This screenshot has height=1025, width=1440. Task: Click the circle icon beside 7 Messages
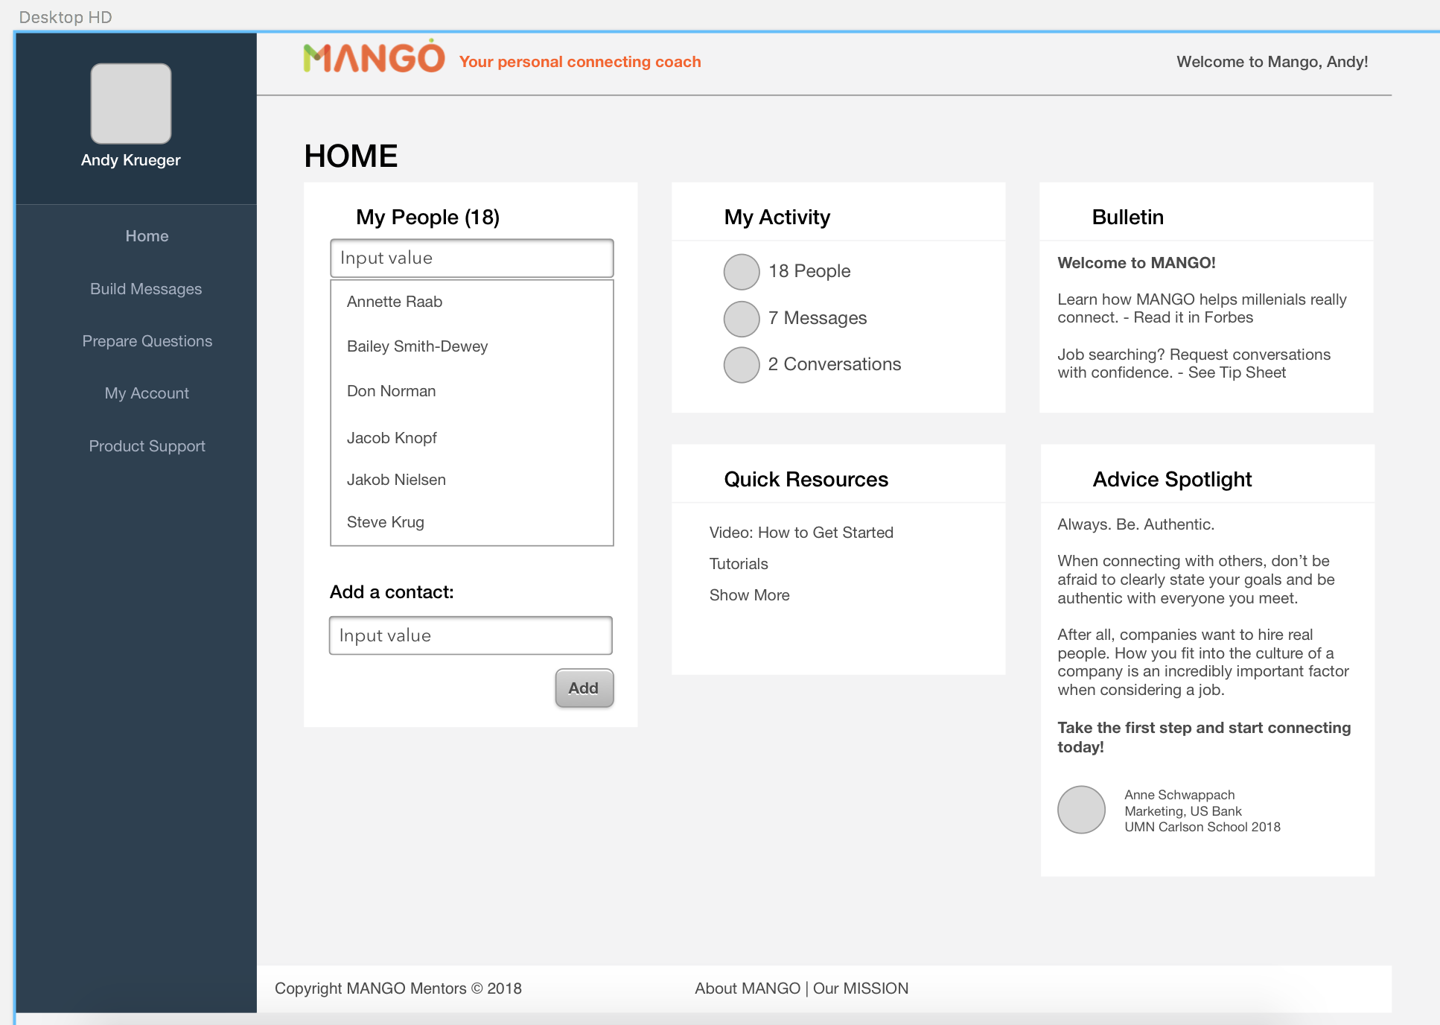tap(742, 319)
